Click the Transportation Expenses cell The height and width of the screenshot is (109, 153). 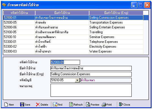click(x=116, y=22)
